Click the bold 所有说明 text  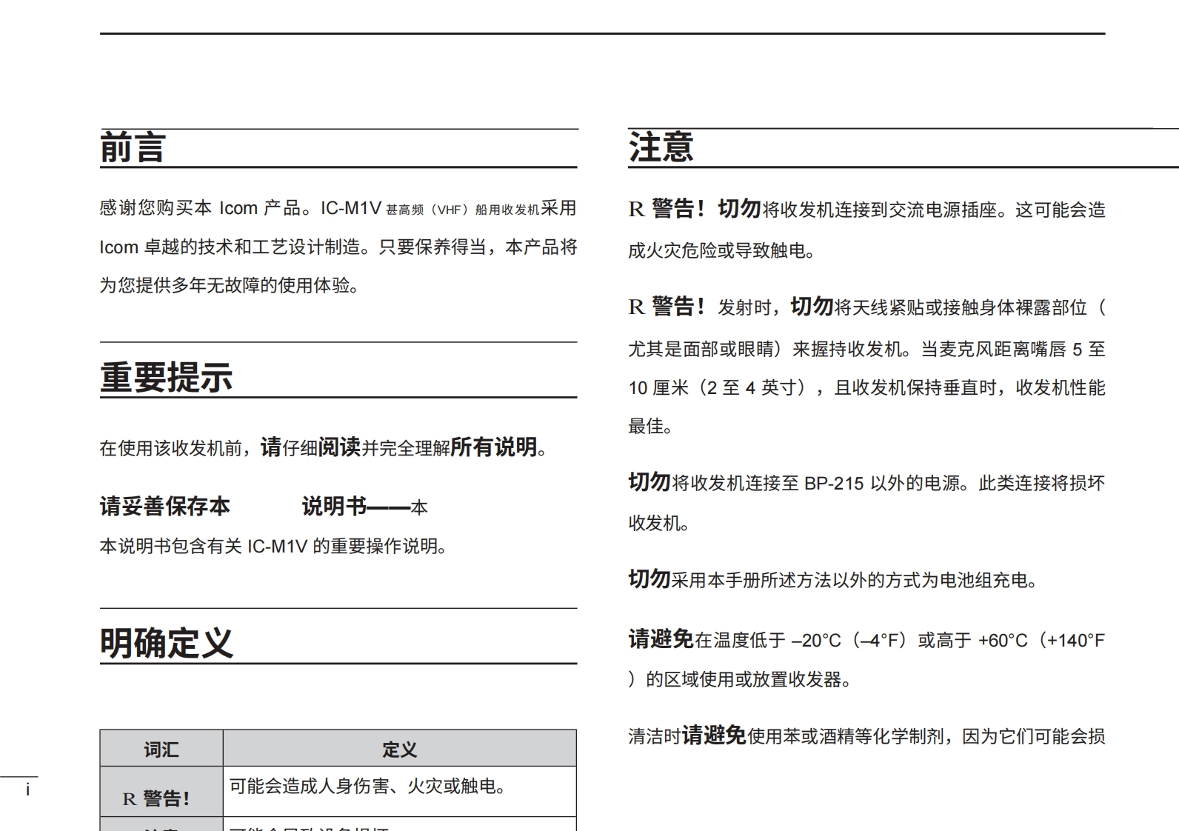493,447
